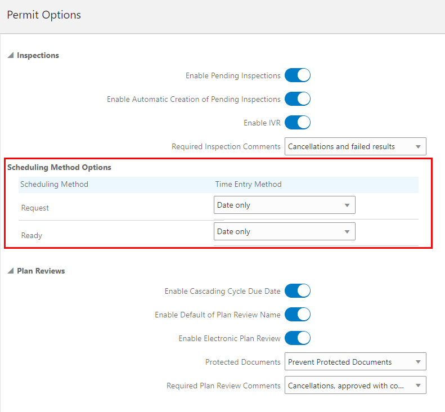Screen dimensions: 445x412
Task: Disable the Enable IVR switch
Action: click(x=298, y=123)
